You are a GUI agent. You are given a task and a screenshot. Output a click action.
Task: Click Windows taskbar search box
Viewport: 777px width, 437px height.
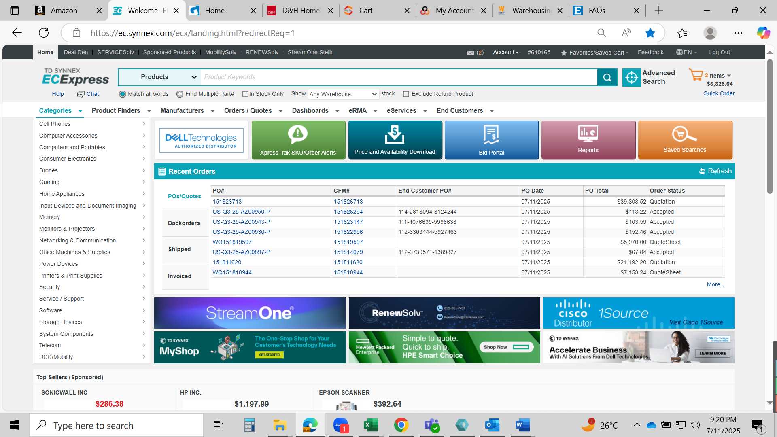click(117, 425)
